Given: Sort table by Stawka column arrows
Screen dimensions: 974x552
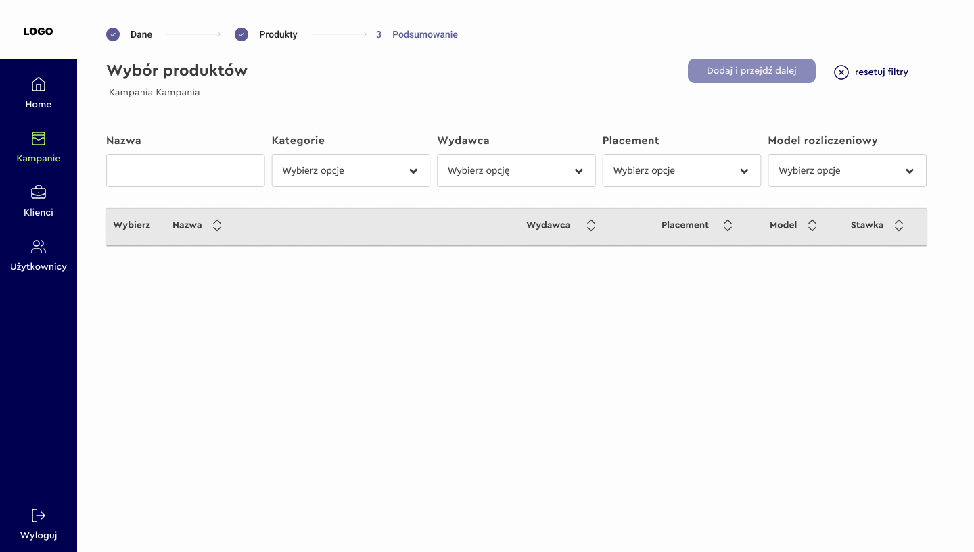Looking at the screenshot, I should (x=899, y=225).
